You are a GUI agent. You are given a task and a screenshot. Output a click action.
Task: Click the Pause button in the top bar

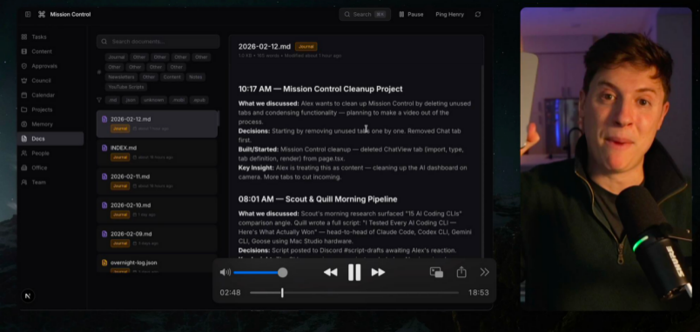click(x=411, y=14)
